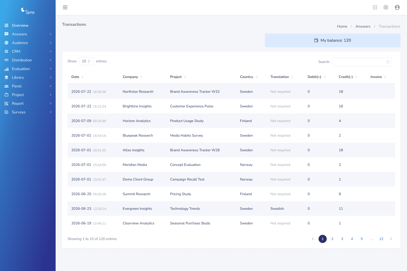Click the Panel people icon
Viewport: 407px width, 271px height.
point(7,86)
